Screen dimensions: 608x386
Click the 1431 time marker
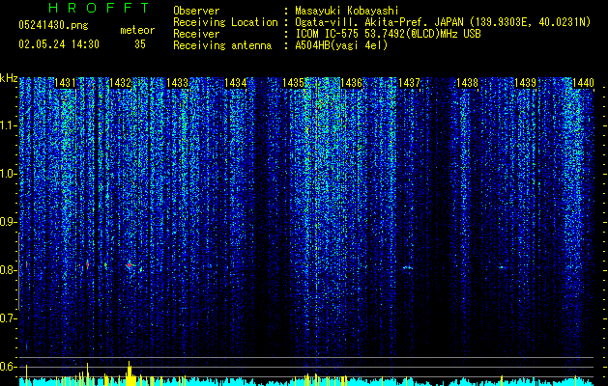coord(65,83)
